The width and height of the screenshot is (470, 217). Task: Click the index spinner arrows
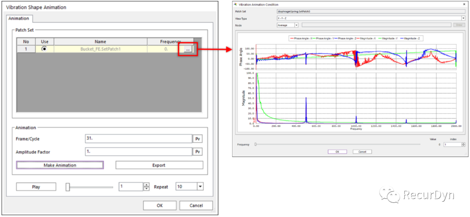[x=463, y=144]
